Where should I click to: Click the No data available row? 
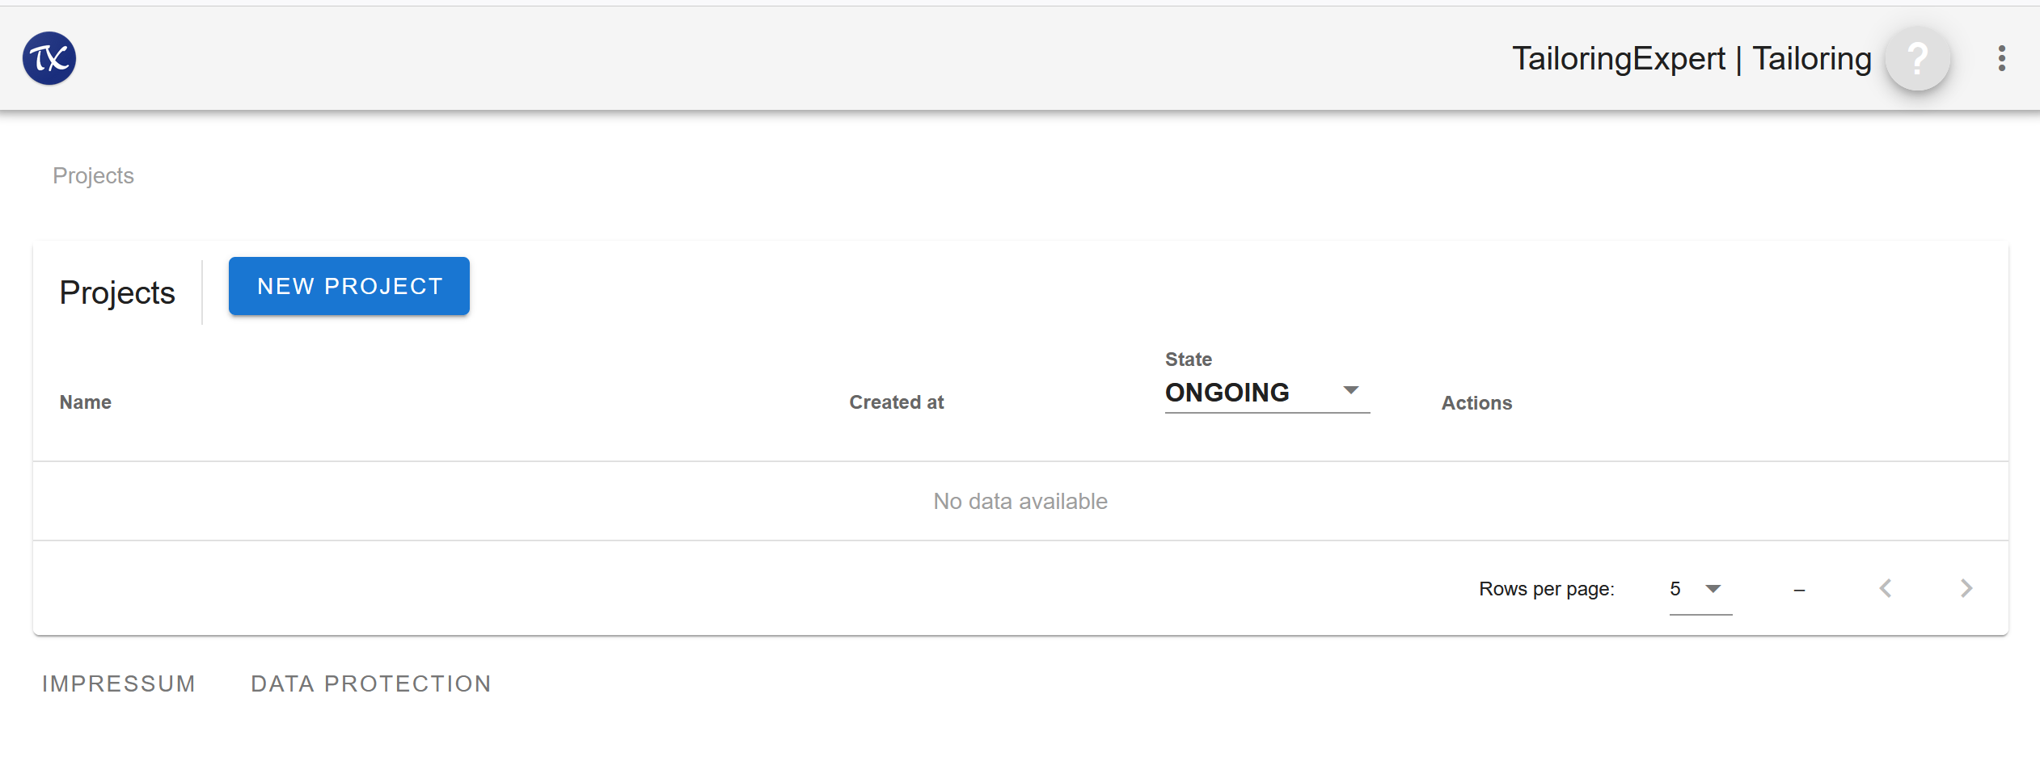(x=1020, y=501)
